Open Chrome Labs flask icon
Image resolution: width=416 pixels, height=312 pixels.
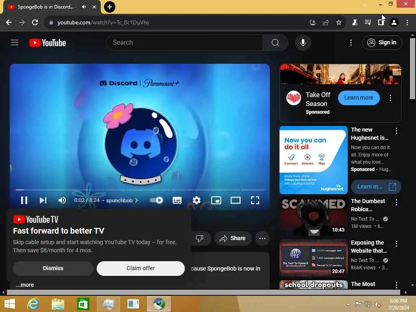tap(355, 23)
